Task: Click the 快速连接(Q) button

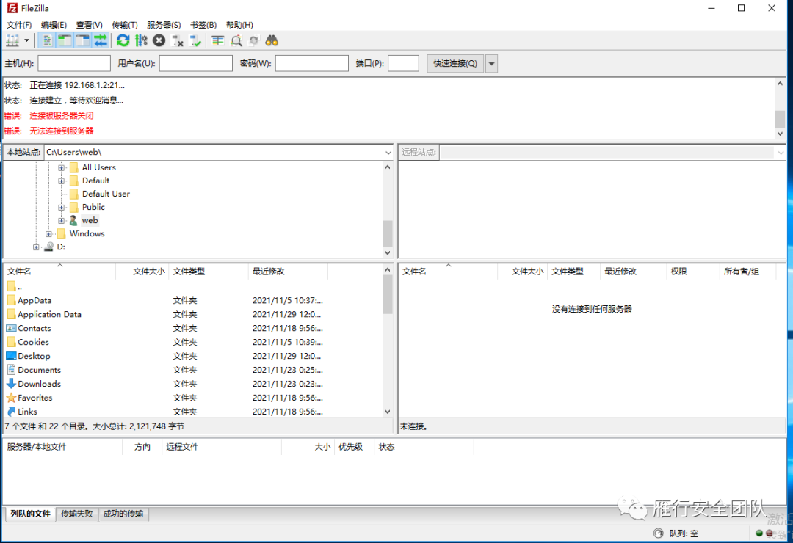Action: pyautogui.click(x=455, y=63)
